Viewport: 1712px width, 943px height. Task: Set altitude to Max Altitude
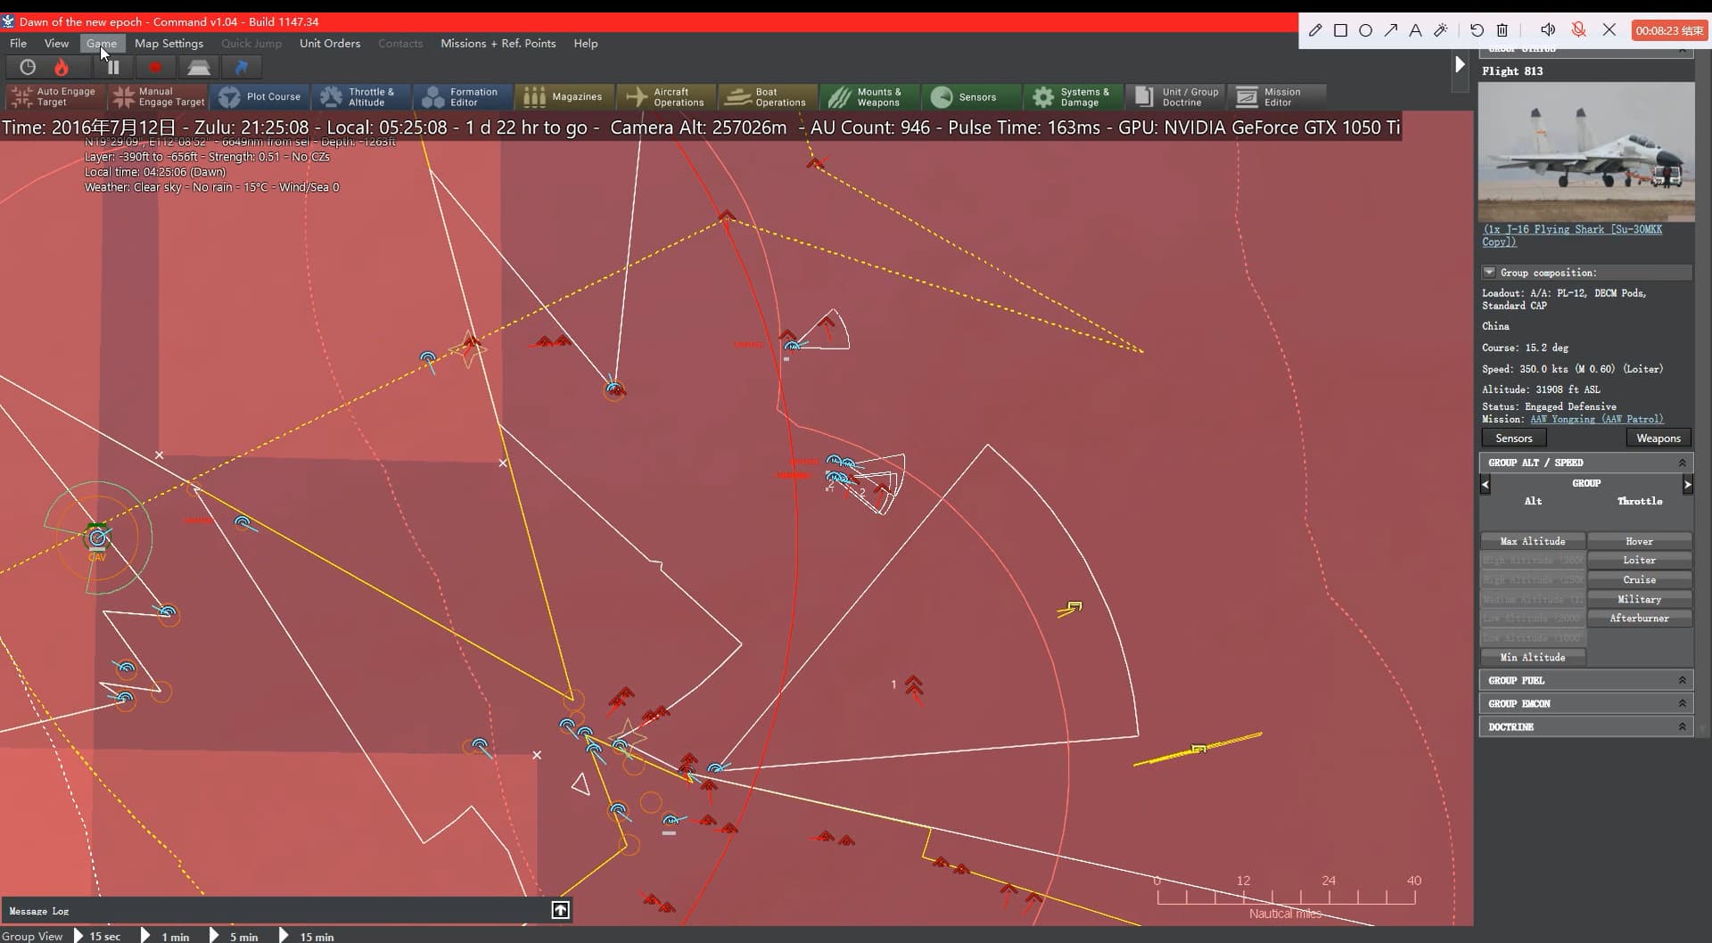click(x=1533, y=541)
